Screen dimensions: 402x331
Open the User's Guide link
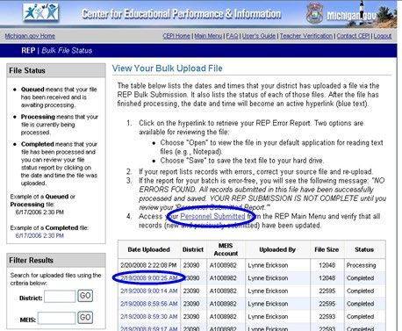click(x=259, y=36)
